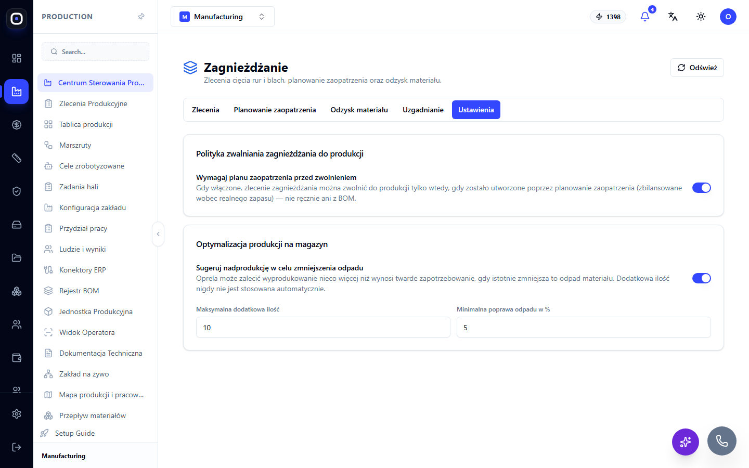Open Cele zrobotyzowane
This screenshot has width=749, height=468.
point(95,166)
